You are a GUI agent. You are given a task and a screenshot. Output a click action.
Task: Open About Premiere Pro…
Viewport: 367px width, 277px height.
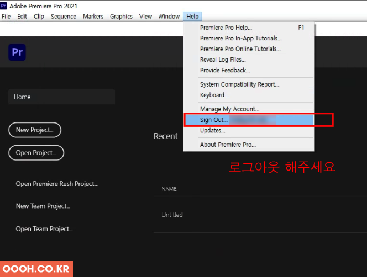(x=249, y=145)
